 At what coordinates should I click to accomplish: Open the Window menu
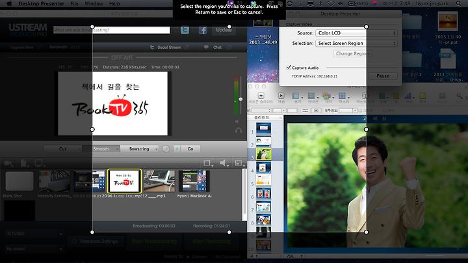[94, 4]
